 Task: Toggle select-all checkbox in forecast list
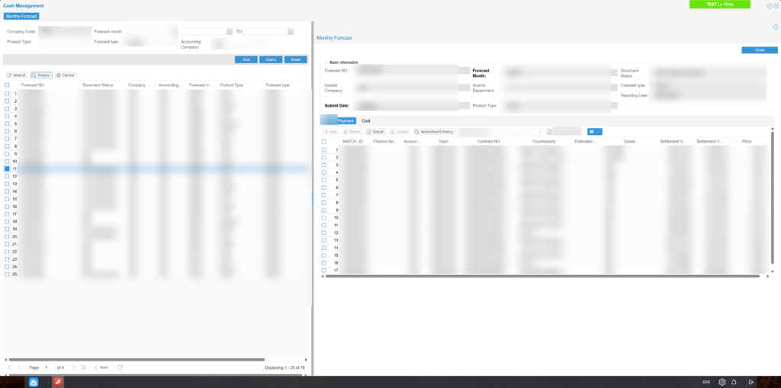click(x=7, y=85)
